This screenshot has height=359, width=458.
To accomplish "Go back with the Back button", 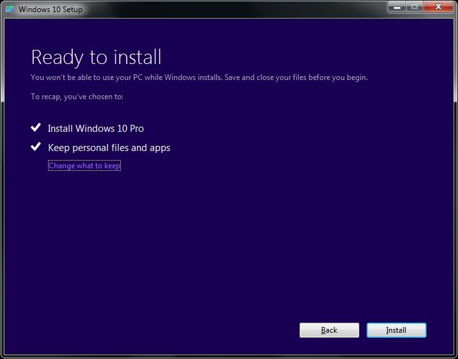I will 329,330.
